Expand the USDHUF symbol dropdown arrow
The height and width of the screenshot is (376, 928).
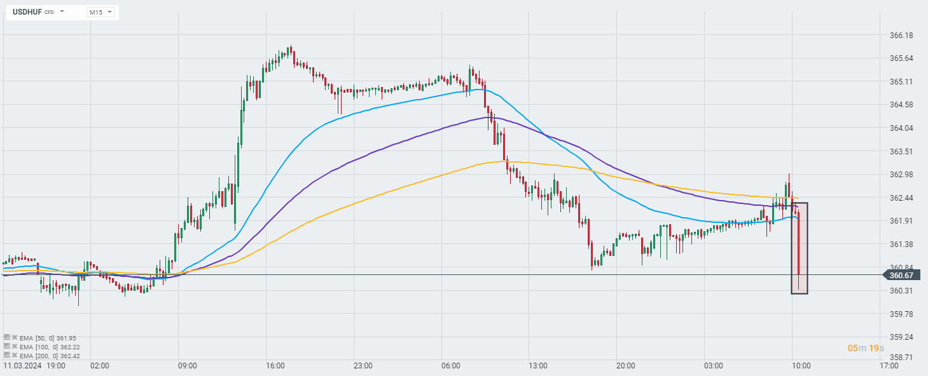coord(62,12)
